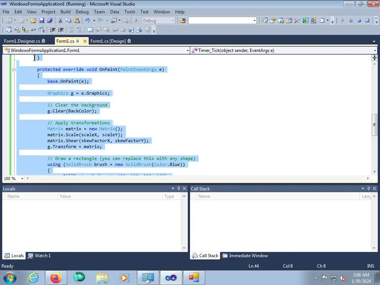
Task: Open Call Stack window position menu
Action: coord(363,189)
